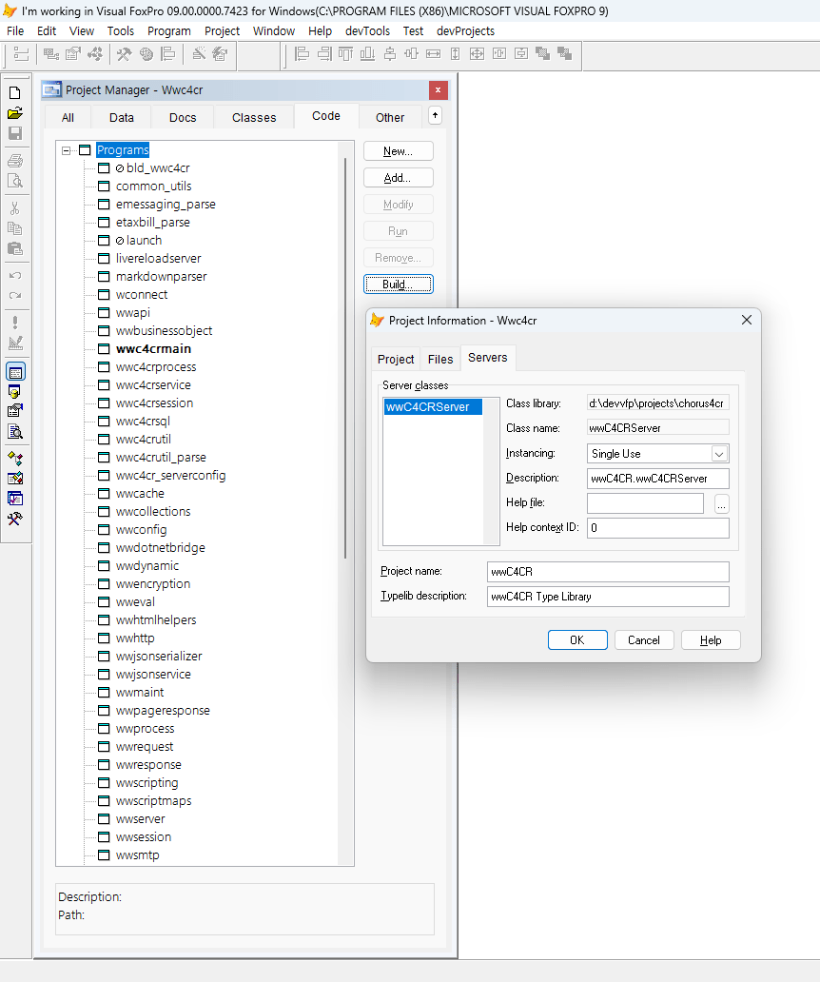Open the Properties window icon in vertical toolbar

15,411
